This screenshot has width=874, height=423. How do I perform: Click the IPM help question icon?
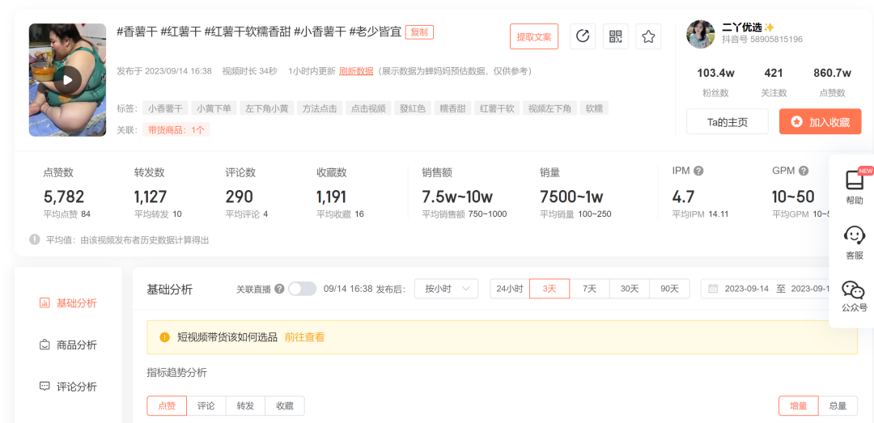click(x=698, y=171)
